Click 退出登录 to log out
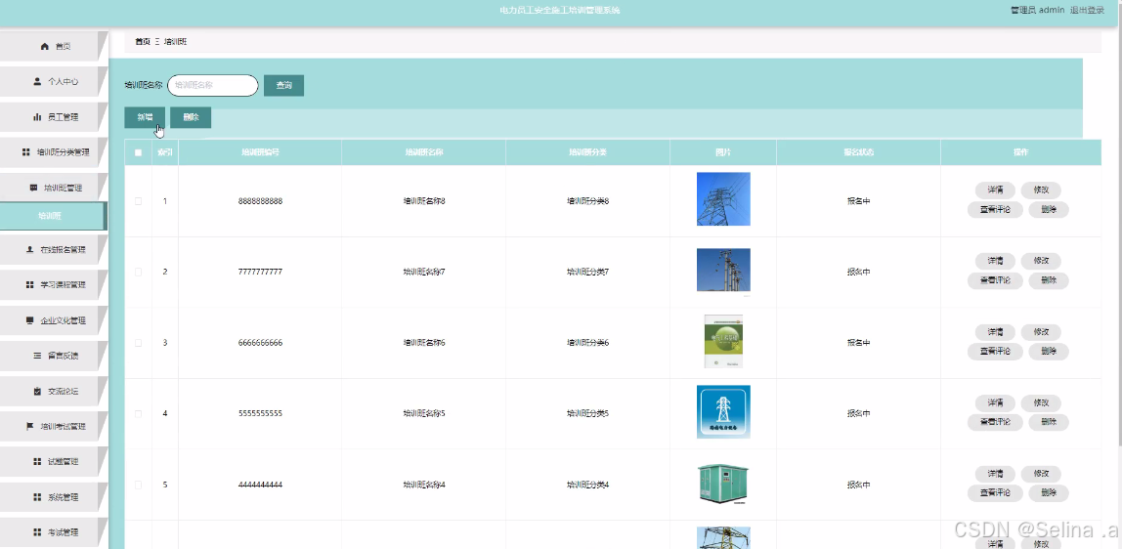1122x549 pixels. click(1087, 10)
